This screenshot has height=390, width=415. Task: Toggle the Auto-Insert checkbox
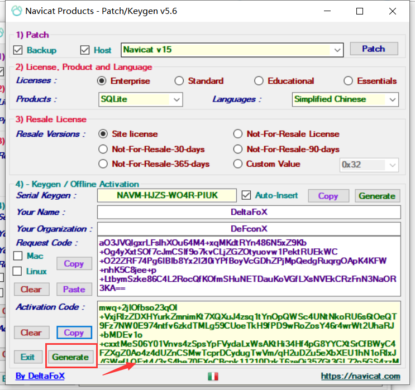[246, 195]
